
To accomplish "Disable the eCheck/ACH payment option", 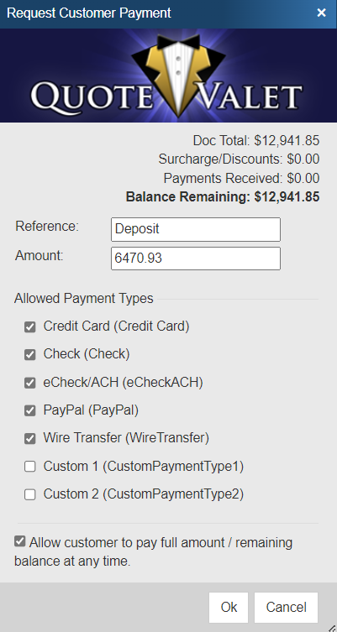I will pyautogui.click(x=30, y=383).
